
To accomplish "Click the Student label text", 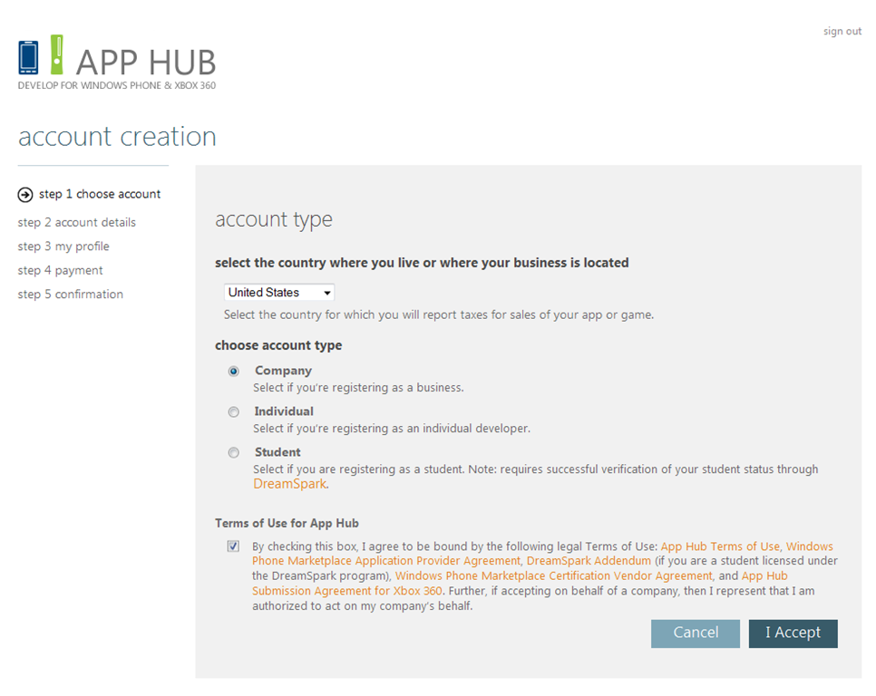I will [x=277, y=452].
